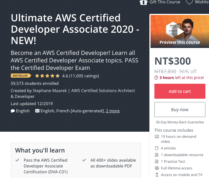Click the 'Become an AWS Certified Developer!' subtitle
Image resolution: width=209 pixels, height=178 pixels.
pyautogui.click(x=74, y=60)
